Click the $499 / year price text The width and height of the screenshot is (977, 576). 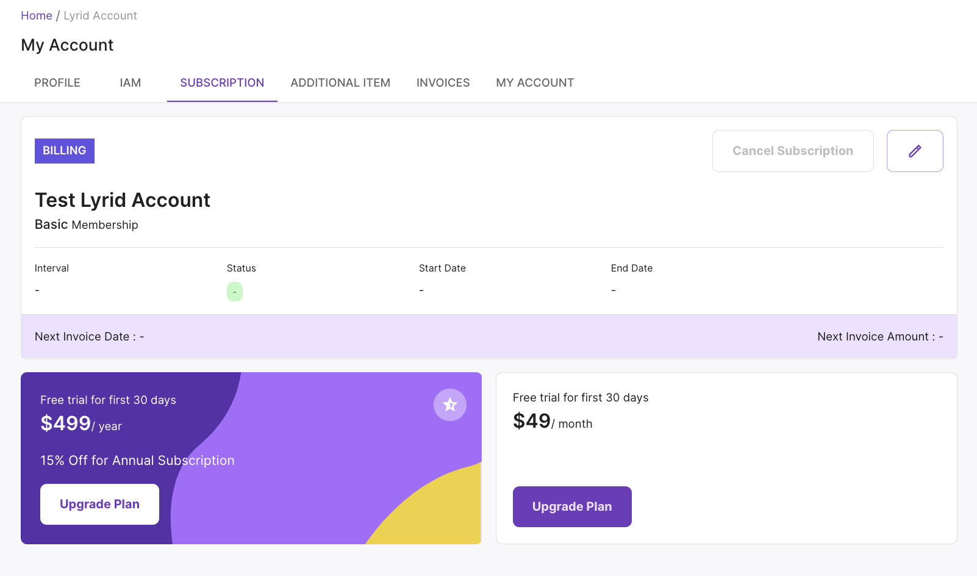pos(81,424)
